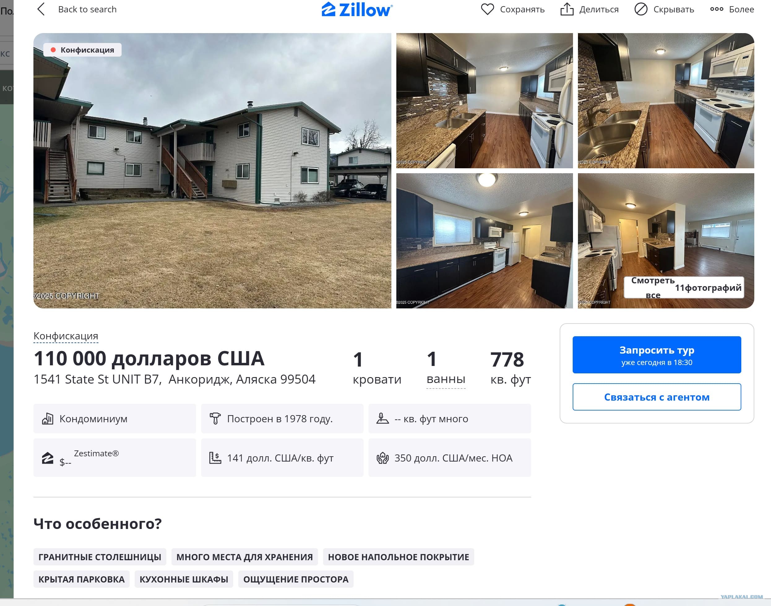Click the condominium building icon
The image size is (771, 606).
click(x=48, y=419)
